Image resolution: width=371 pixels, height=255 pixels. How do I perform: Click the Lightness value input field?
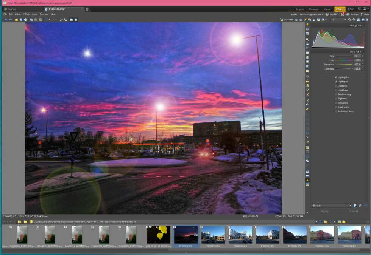click(357, 69)
